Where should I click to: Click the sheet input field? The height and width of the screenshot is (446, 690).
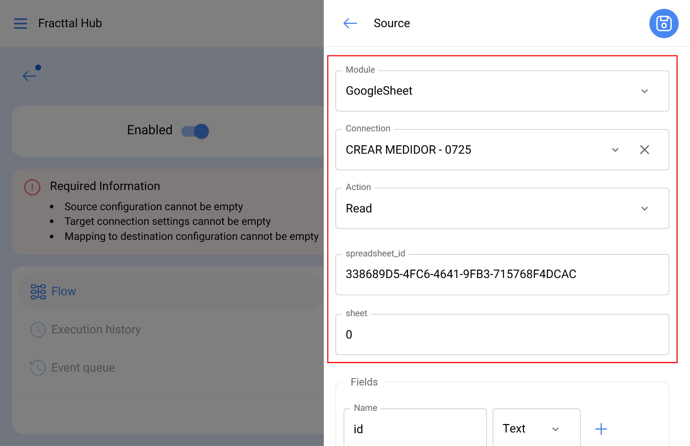click(502, 334)
